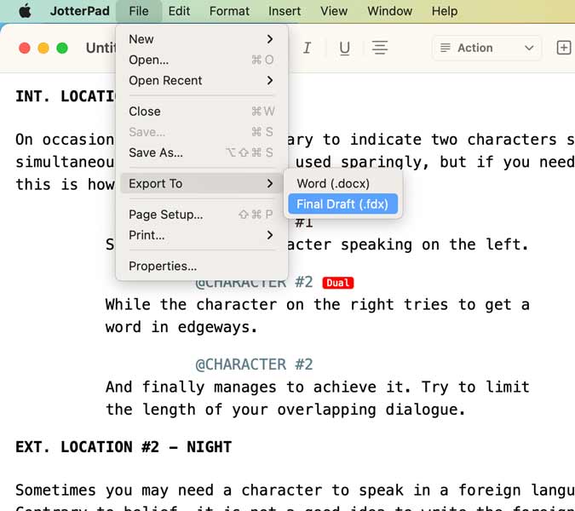Click the EXT. LOCATION #2 – NIGHT heading
The image size is (575, 511).
click(124, 447)
